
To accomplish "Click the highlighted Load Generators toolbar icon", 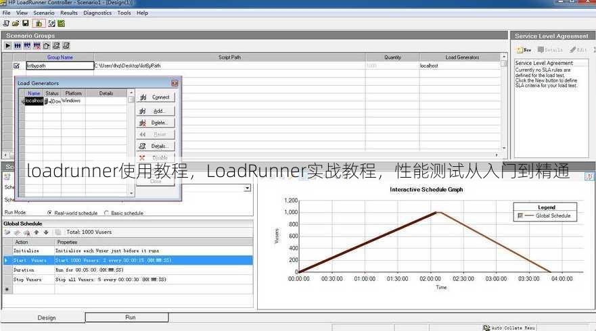I will point(39,24).
